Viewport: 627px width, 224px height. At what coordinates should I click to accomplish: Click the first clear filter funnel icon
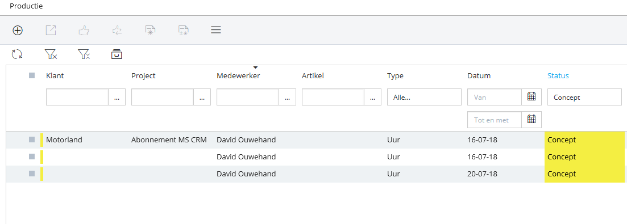(51, 54)
